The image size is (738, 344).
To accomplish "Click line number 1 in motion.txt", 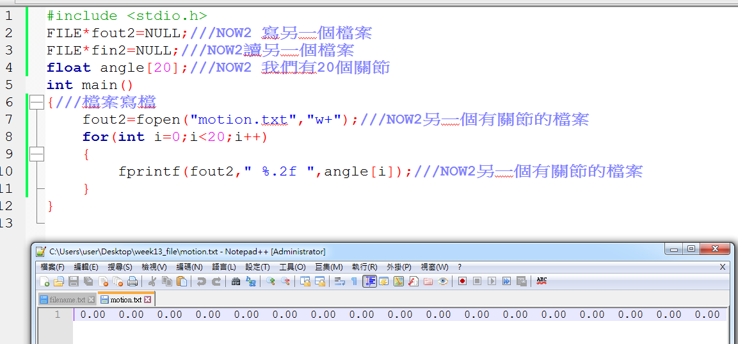I will coord(57,315).
